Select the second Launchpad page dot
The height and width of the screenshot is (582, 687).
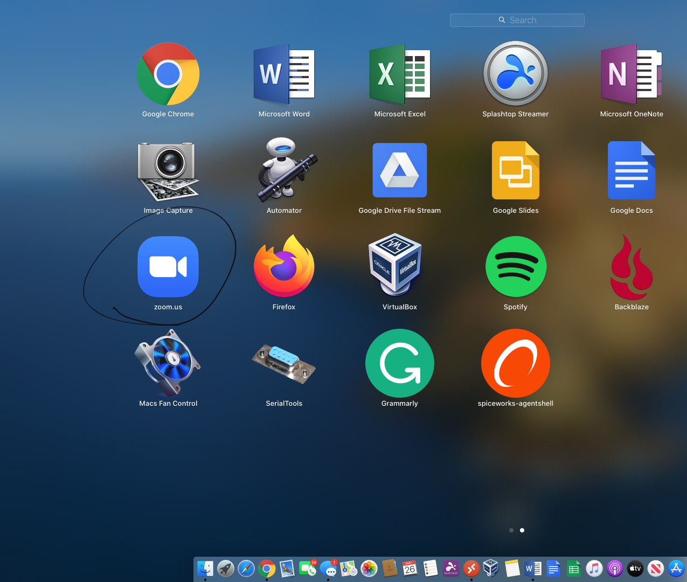click(x=522, y=530)
